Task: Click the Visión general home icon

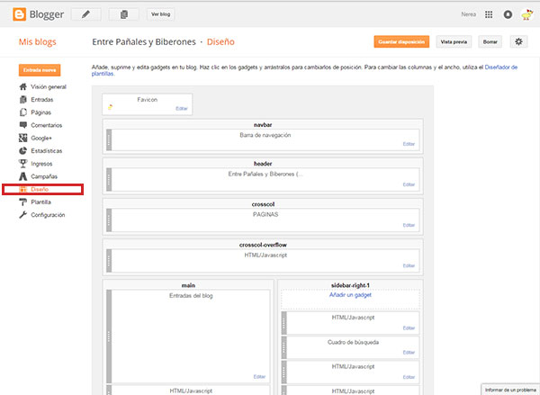Action: pyautogui.click(x=23, y=86)
